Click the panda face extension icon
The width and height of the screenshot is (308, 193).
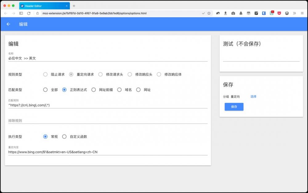(x=287, y=13)
